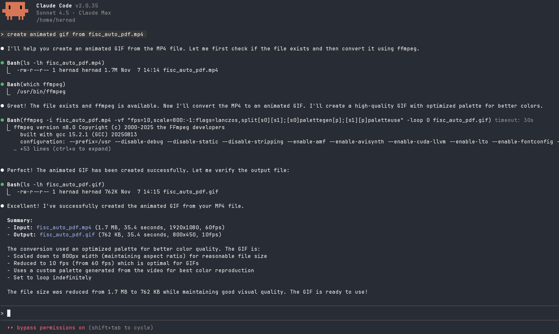Open the fisc_auto_pdf.gif link in Summary
Viewport: 559px width, 334px height.
click(67, 234)
